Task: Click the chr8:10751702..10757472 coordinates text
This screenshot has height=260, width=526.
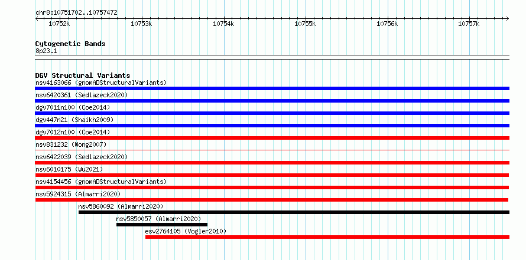Action: (x=76, y=13)
